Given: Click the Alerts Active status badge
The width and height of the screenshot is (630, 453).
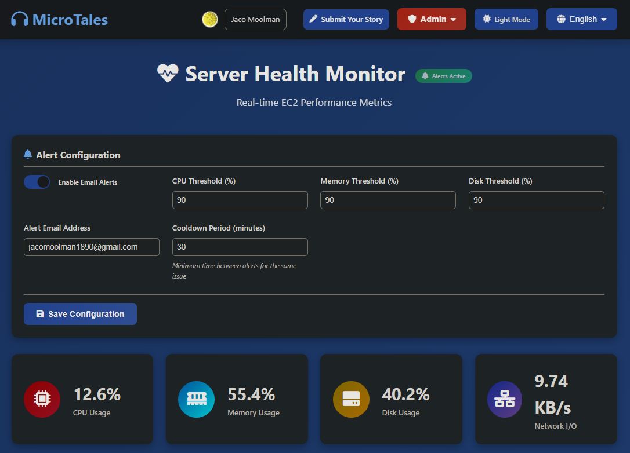Looking at the screenshot, I should coord(444,76).
